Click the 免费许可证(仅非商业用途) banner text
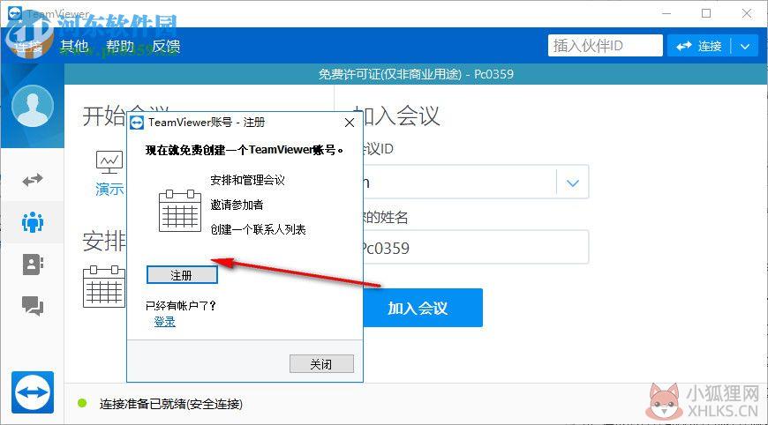The width and height of the screenshot is (768, 425). point(416,74)
